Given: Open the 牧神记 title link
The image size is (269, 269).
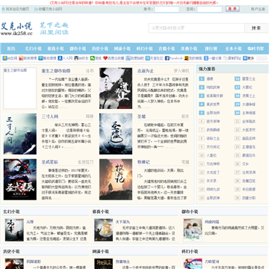Looking at the screenshot, I should point(143,162).
